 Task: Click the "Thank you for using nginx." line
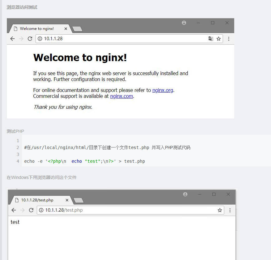63,107
